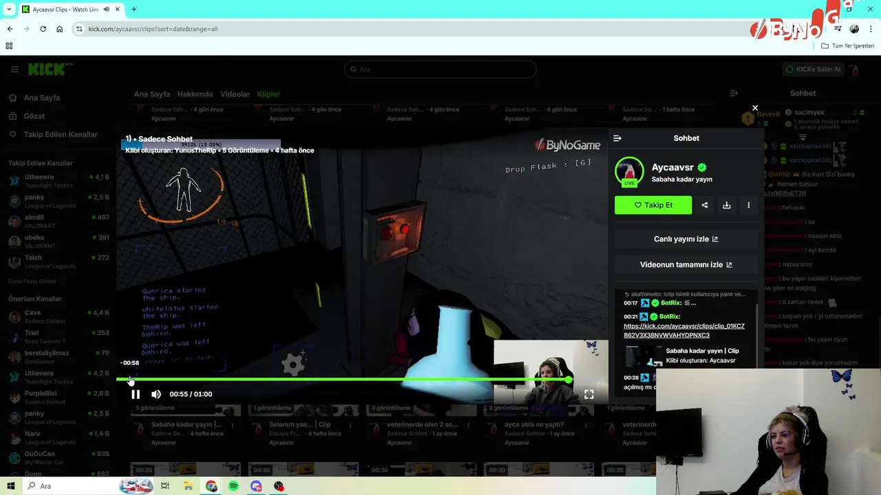881x495 pixels.
Task: Switch to Videolar tab
Action: point(235,94)
